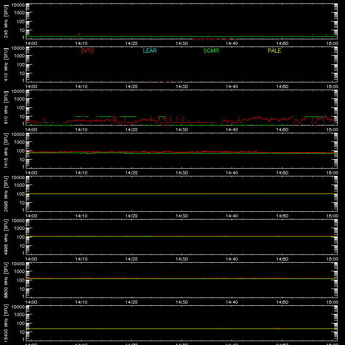The width and height of the screenshot is (345, 345).
Task: Select the 15400 MHz [SFU] axis label
Action: pos(6,323)
